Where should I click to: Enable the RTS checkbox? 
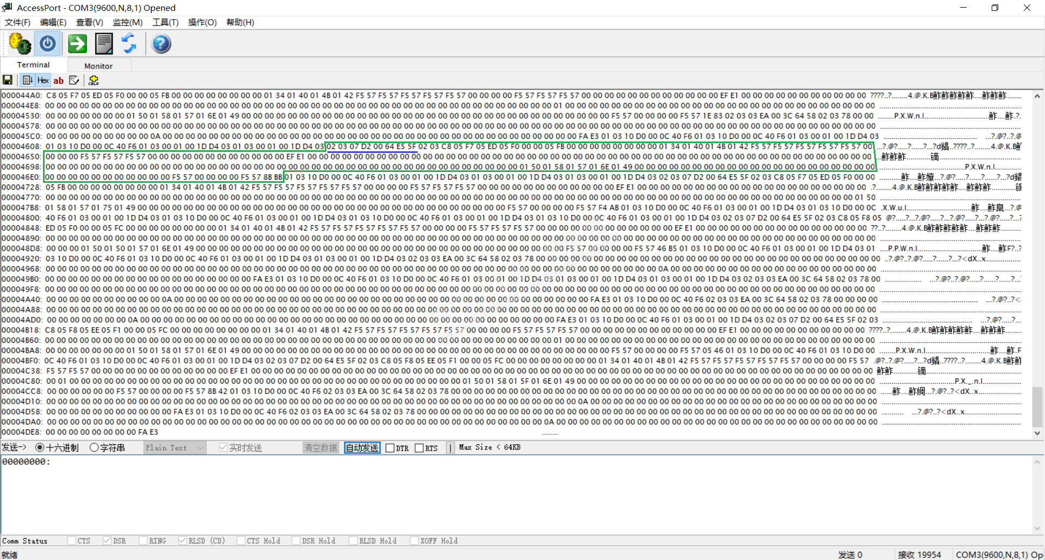click(x=419, y=448)
